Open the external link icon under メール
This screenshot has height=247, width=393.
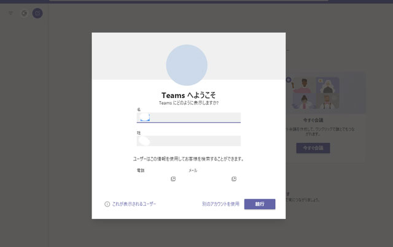234,179
